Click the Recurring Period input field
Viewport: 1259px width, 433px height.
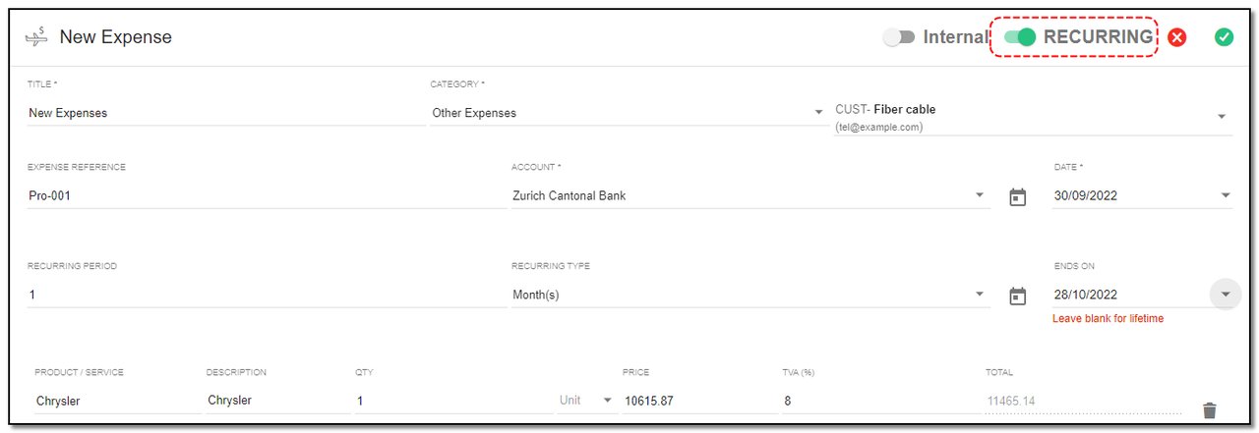267,295
